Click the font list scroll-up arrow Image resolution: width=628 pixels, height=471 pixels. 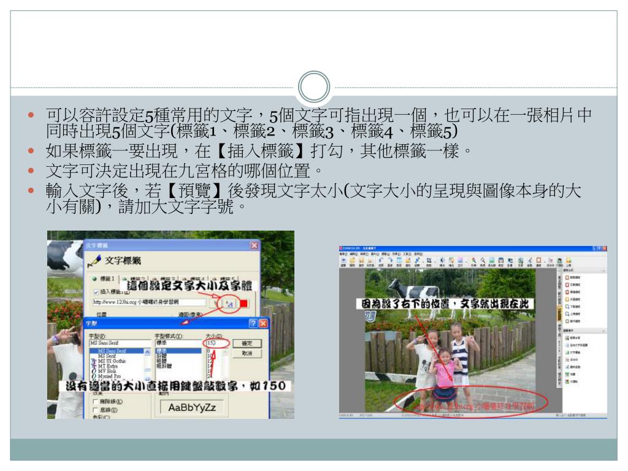click(147, 351)
